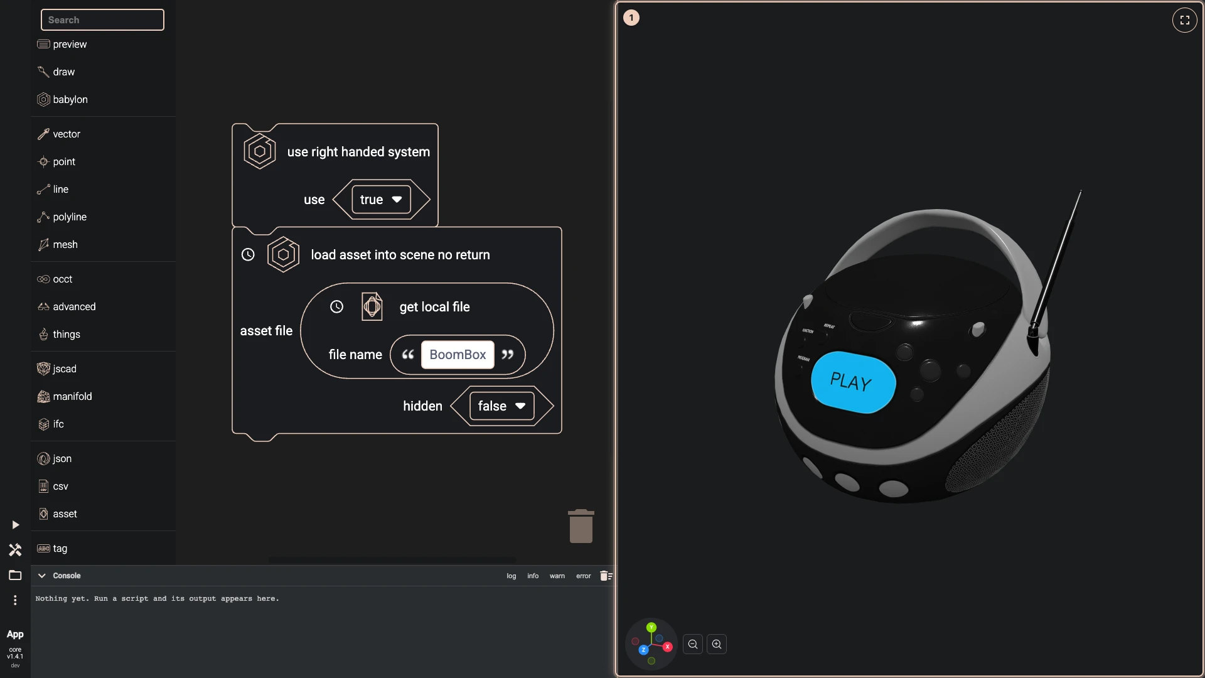Select the 'get local file' block
Image resolution: width=1205 pixels, height=678 pixels.
point(434,307)
